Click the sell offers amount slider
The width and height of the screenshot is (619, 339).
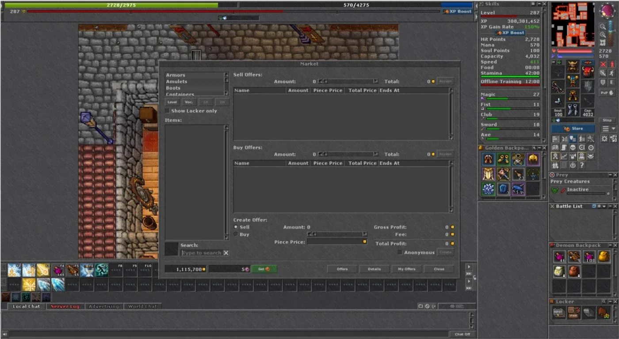click(348, 81)
